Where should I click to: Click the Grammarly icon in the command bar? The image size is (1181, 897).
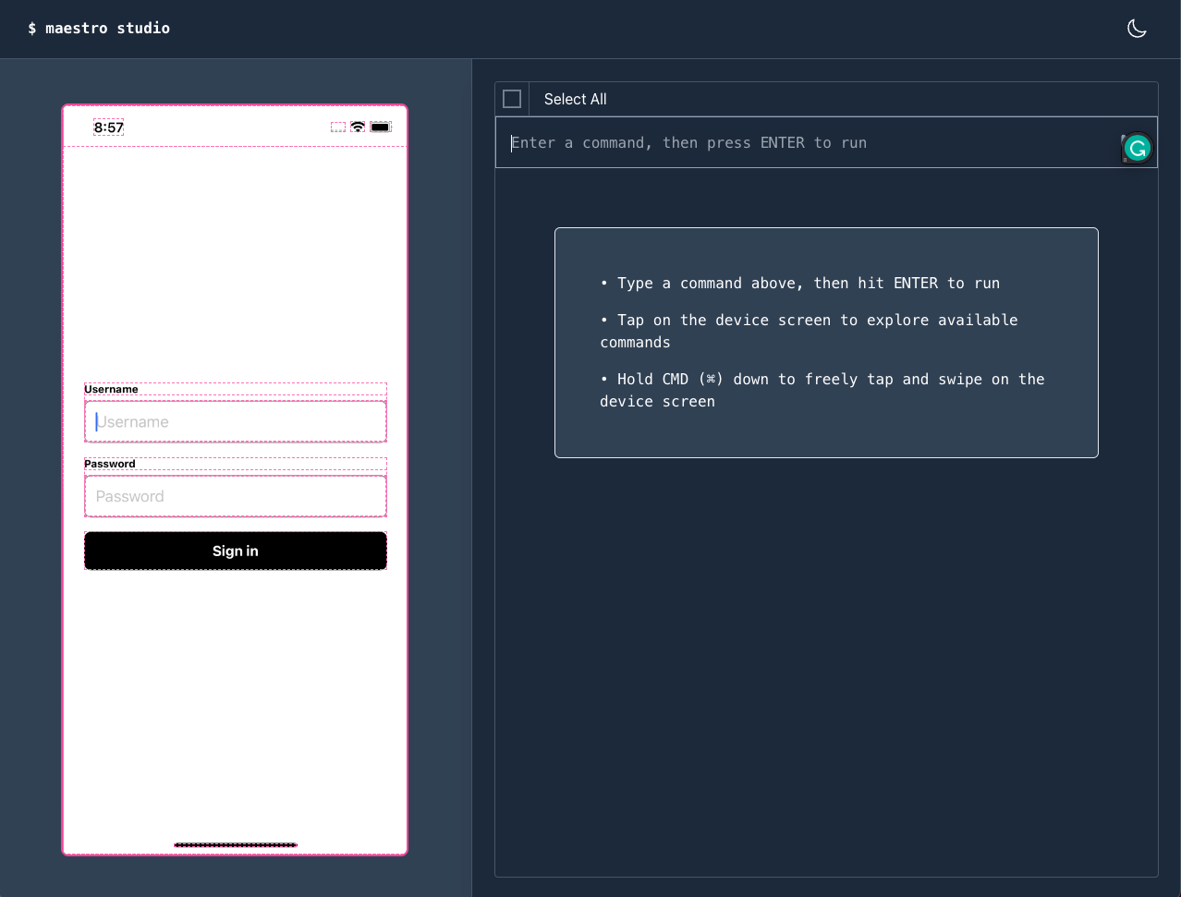pyautogui.click(x=1137, y=148)
